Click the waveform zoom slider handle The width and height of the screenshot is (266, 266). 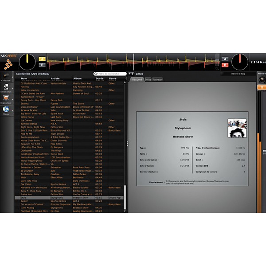[217, 60]
